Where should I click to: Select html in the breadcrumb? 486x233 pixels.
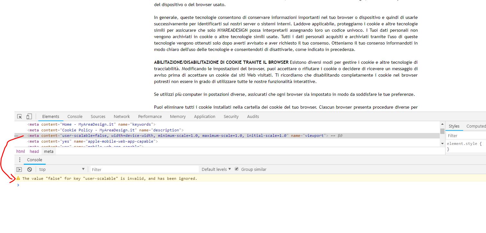tap(21, 151)
